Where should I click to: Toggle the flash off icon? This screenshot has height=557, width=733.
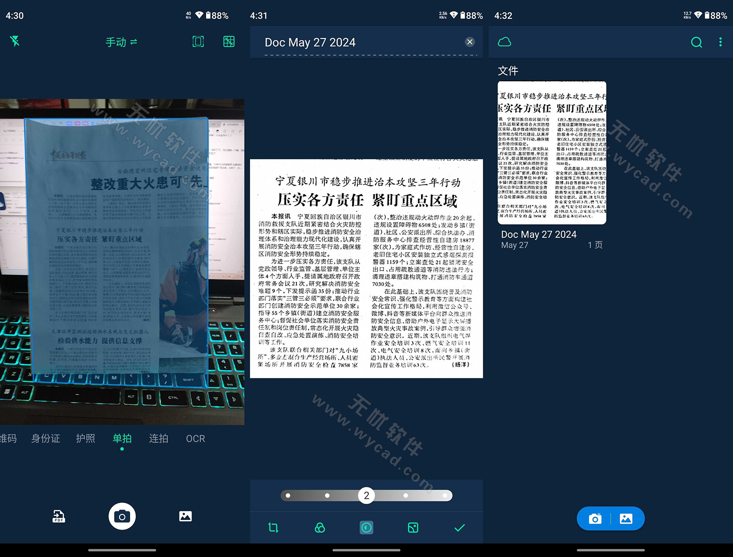pyautogui.click(x=15, y=42)
